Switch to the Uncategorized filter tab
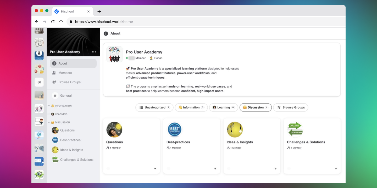Viewport: 377px width, 188px height. 154,107
